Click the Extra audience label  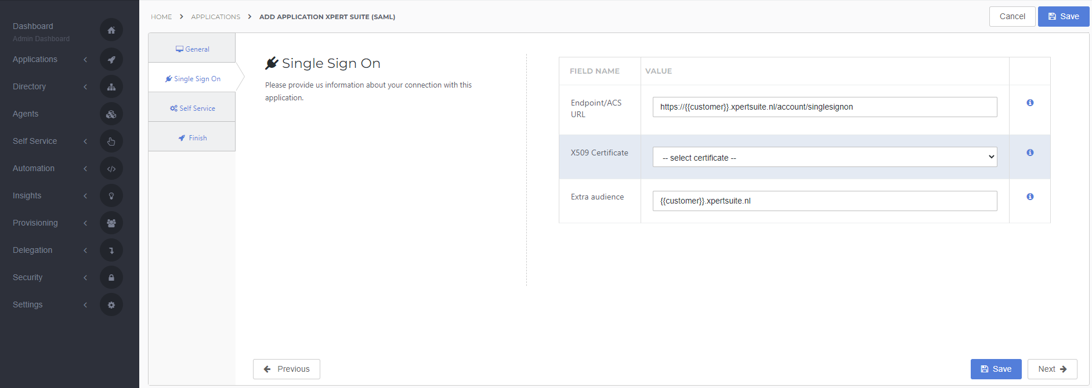(x=597, y=197)
